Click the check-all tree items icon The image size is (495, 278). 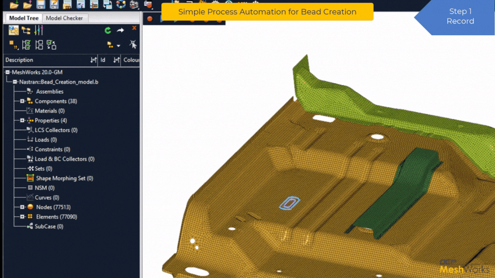tap(26, 45)
